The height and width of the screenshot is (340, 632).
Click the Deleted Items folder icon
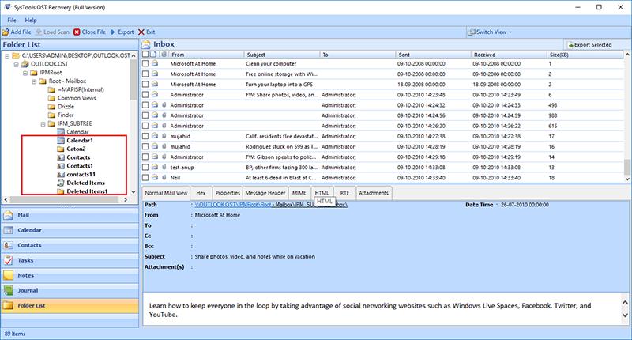61,183
